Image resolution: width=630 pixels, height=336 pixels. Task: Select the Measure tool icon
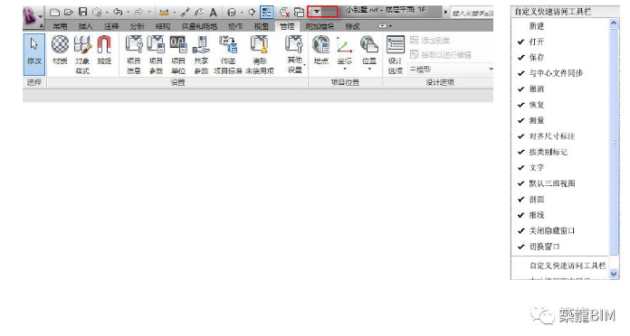click(x=164, y=13)
